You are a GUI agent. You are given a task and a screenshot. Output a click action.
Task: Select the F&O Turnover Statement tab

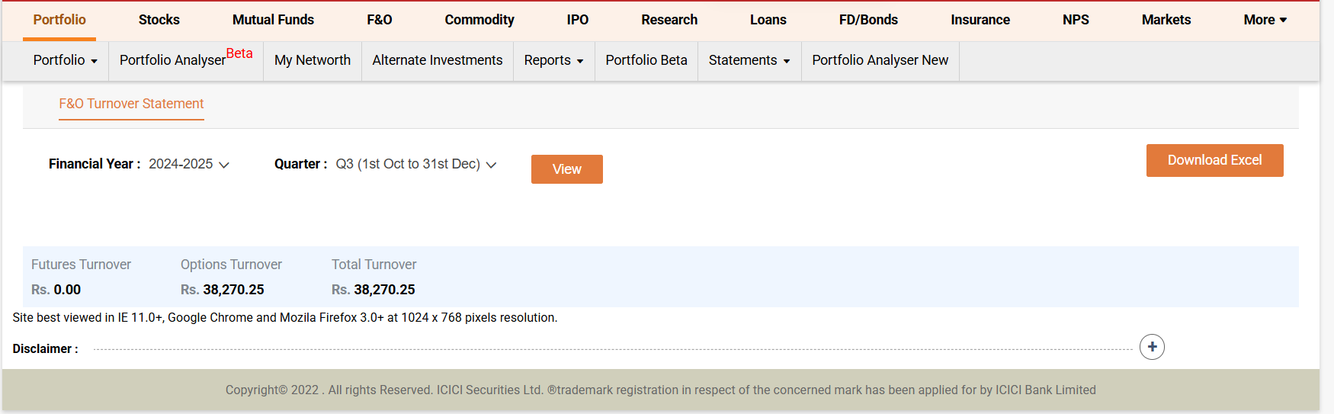[131, 104]
